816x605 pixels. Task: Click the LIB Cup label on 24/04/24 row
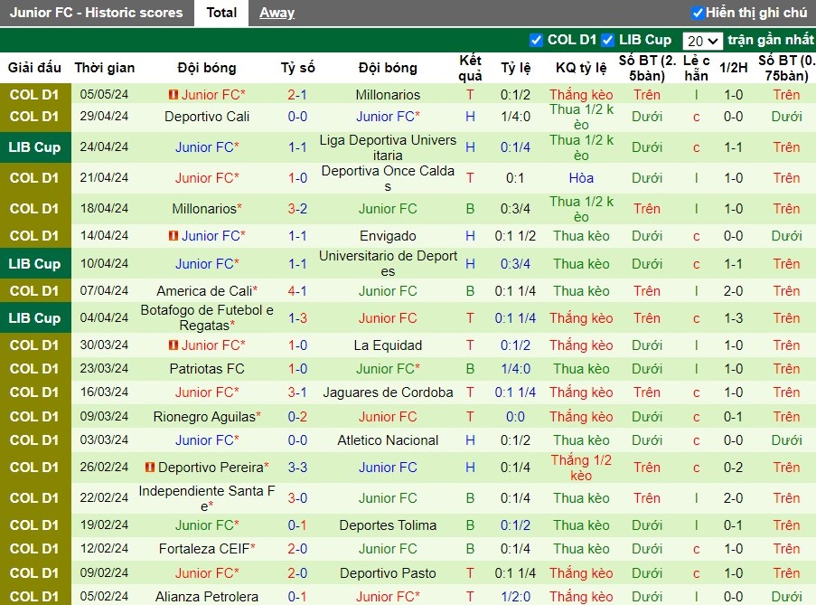click(34, 147)
